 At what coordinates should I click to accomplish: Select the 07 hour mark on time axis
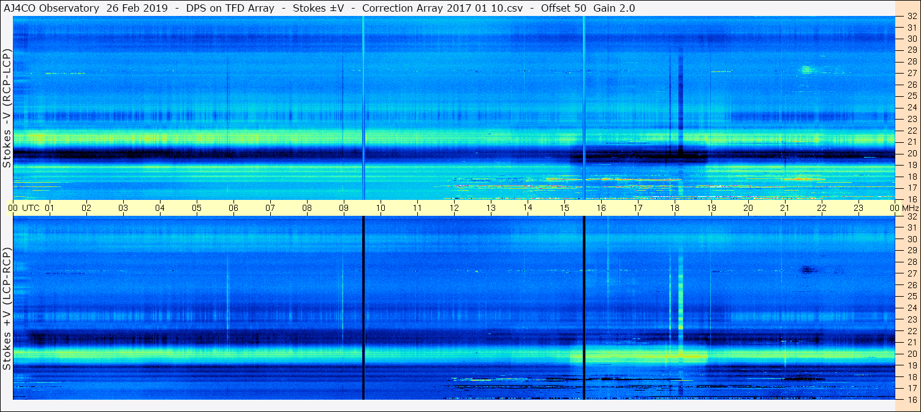point(270,208)
